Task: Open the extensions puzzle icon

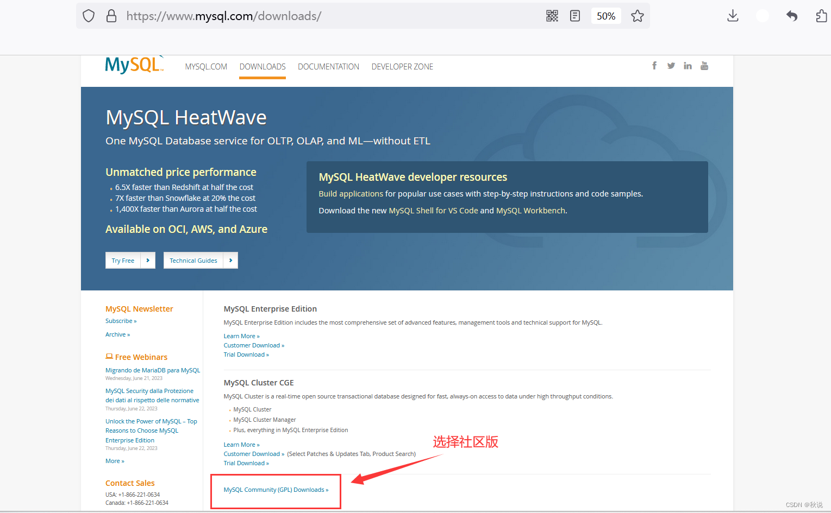Action: (x=822, y=16)
